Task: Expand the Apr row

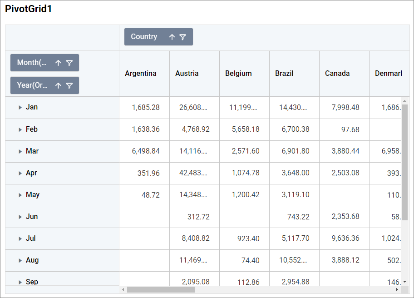Action: click(20, 174)
